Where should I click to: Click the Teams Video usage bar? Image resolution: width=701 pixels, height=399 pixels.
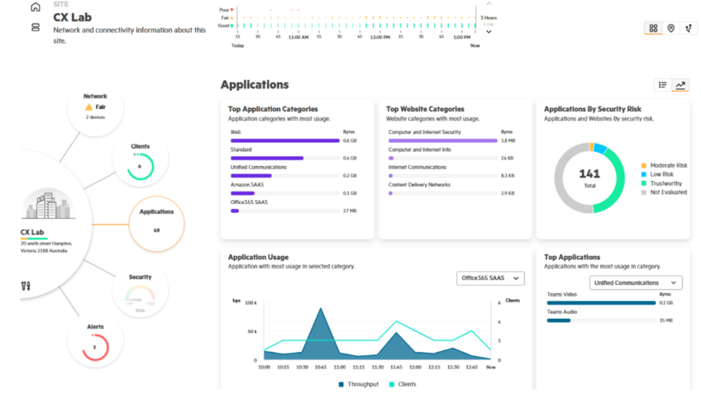(601, 303)
